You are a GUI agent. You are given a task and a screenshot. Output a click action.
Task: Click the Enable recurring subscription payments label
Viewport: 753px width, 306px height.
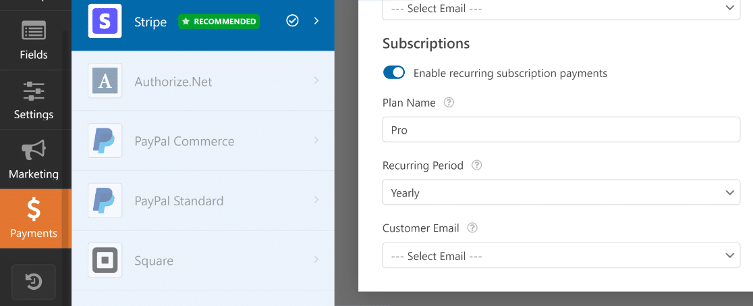[510, 73]
